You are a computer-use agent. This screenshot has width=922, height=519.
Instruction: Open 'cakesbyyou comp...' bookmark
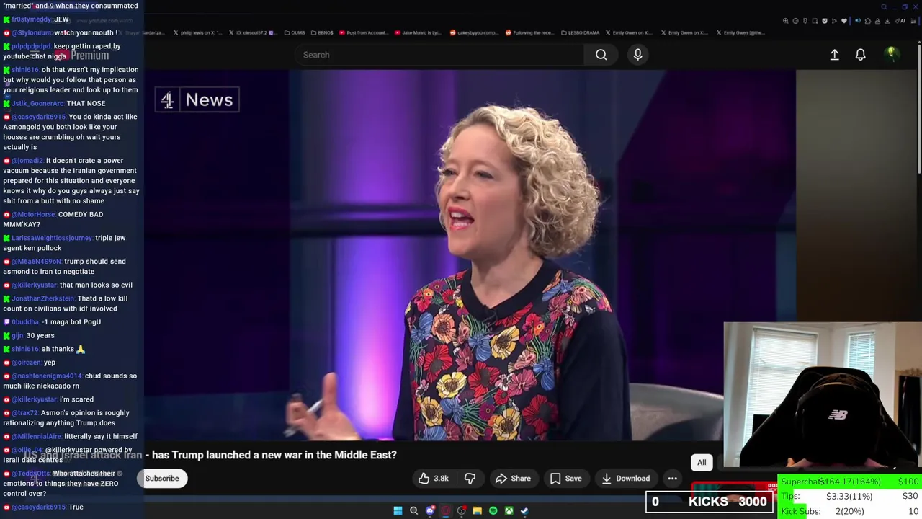[x=475, y=32]
